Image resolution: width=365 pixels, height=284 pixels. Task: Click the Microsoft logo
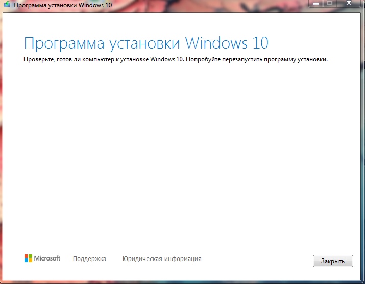[42, 258]
